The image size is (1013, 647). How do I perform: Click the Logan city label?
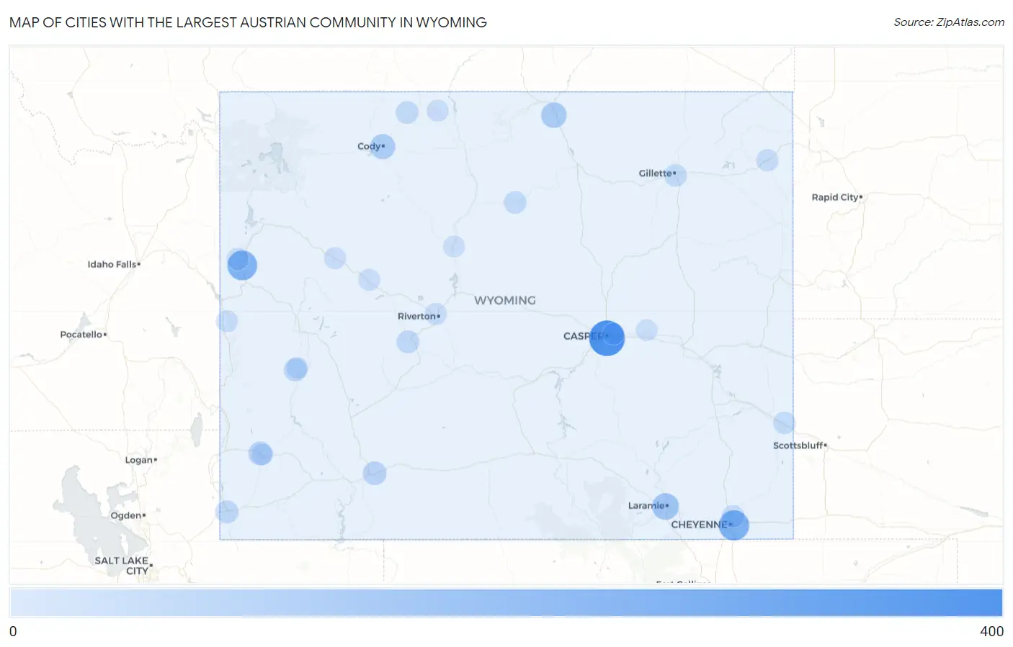coord(139,460)
